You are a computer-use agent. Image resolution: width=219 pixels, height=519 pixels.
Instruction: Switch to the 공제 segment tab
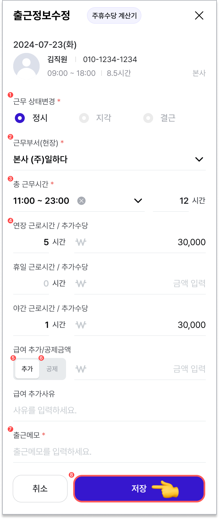52,369
